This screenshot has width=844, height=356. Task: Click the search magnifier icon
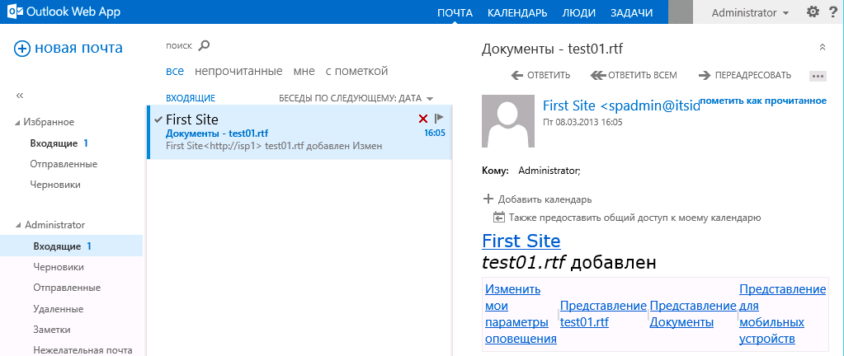205,46
